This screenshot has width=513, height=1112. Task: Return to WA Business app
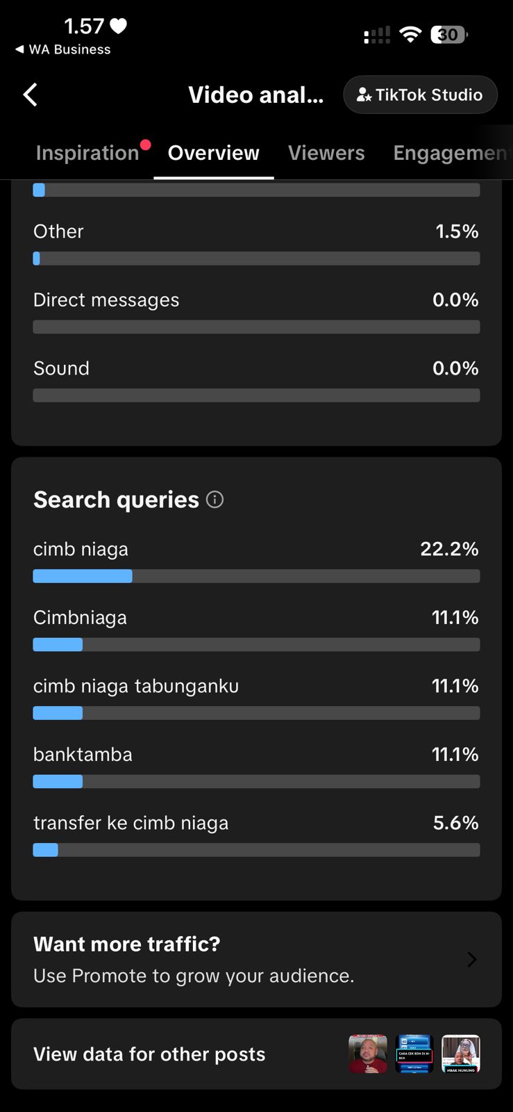click(x=62, y=49)
